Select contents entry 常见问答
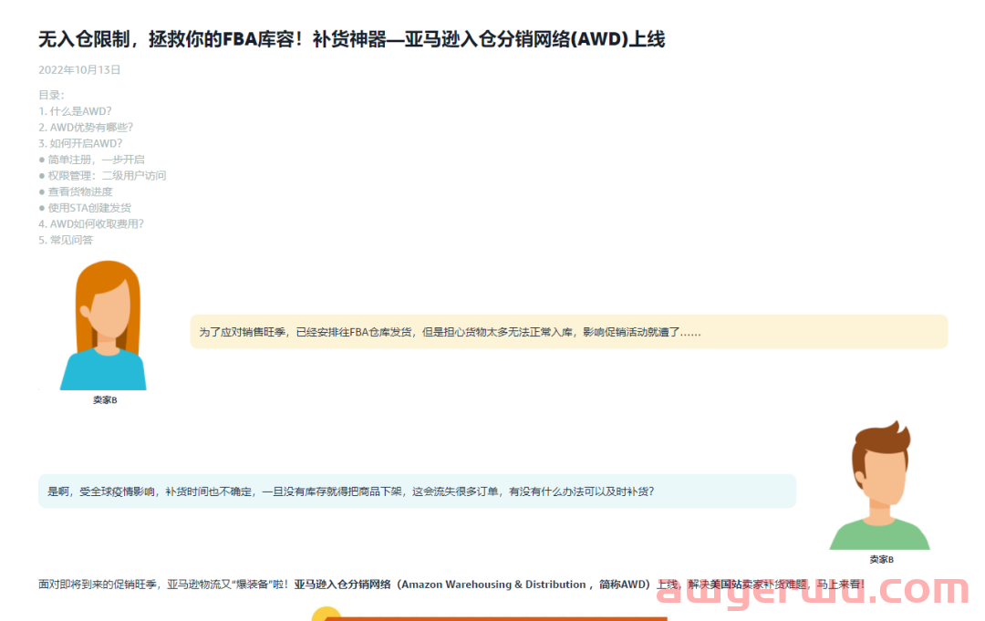Image resolution: width=985 pixels, height=621 pixels. pos(66,240)
